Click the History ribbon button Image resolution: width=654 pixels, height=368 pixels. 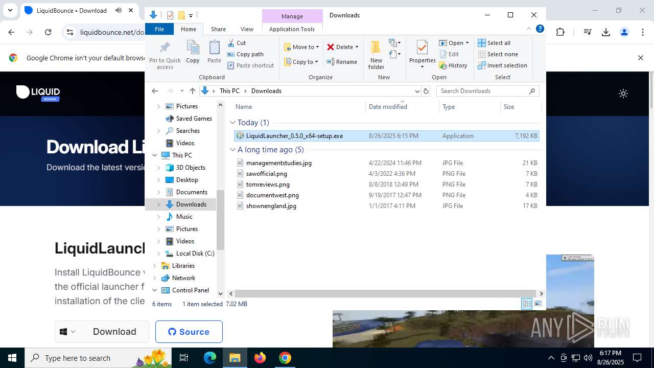click(x=453, y=65)
